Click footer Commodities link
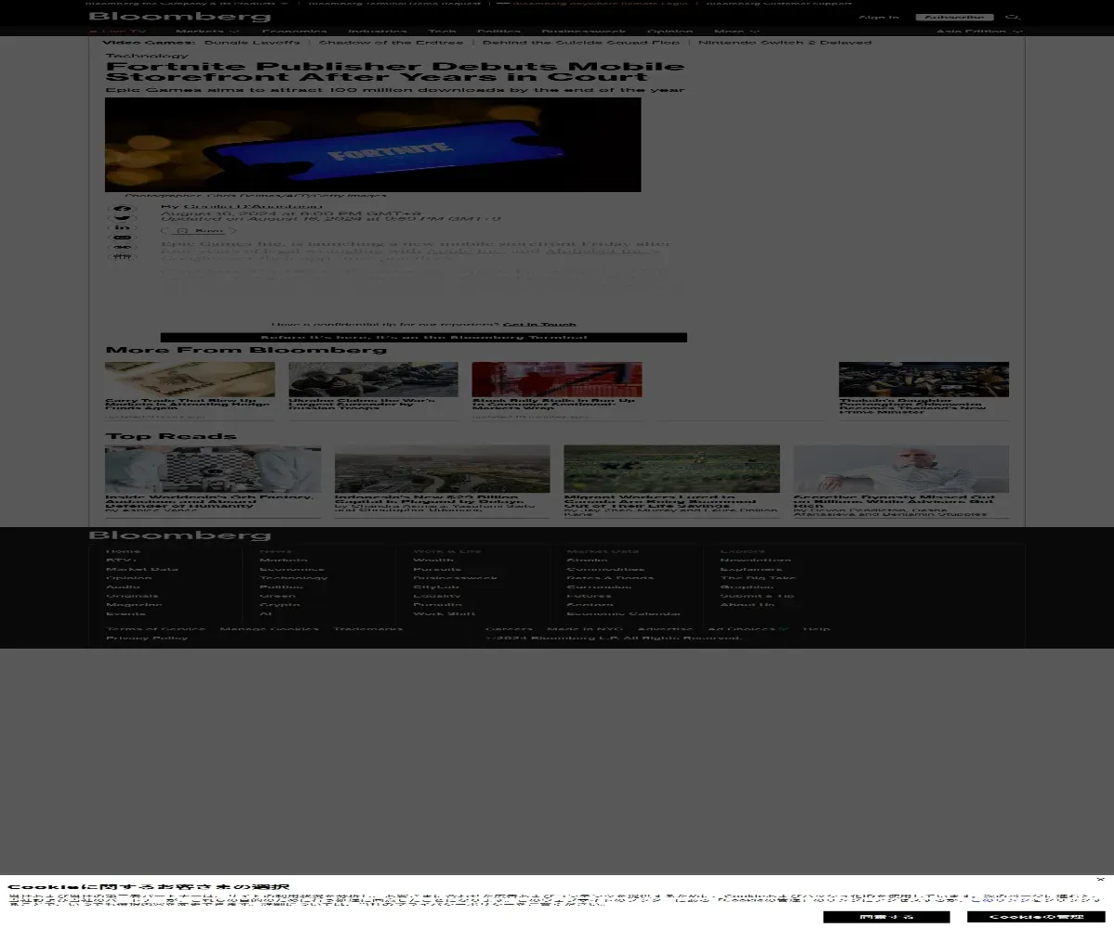 tap(605, 569)
